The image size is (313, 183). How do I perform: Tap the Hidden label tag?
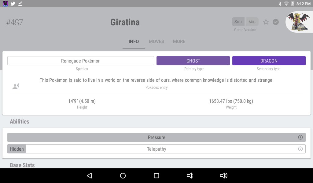pyautogui.click(x=17, y=149)
